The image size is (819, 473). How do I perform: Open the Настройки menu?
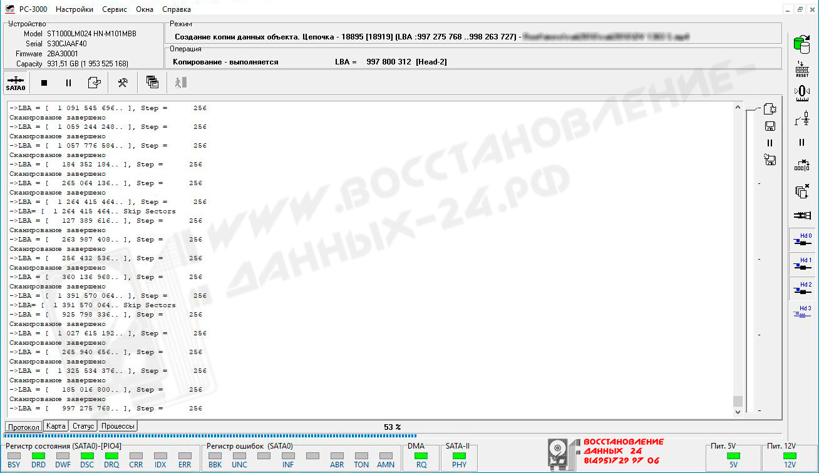75,9
